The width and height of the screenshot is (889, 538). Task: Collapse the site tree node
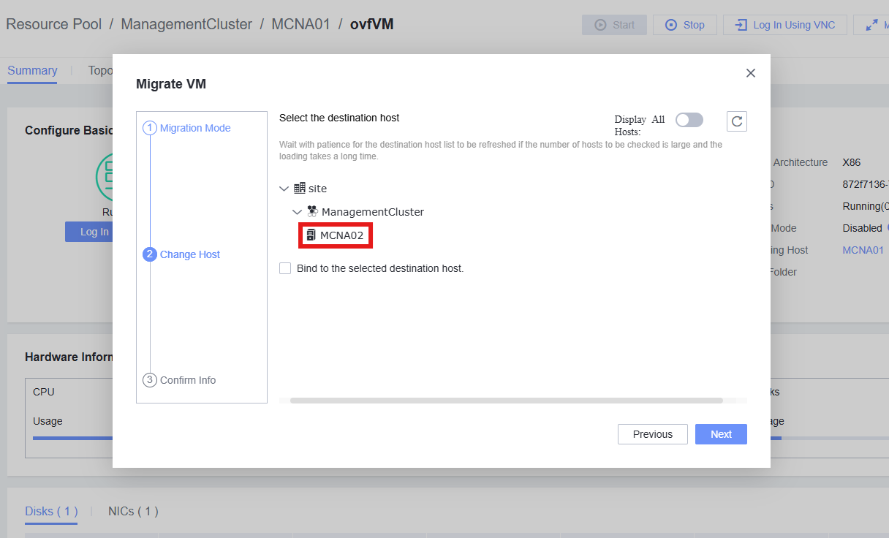(x=284, y=188)
